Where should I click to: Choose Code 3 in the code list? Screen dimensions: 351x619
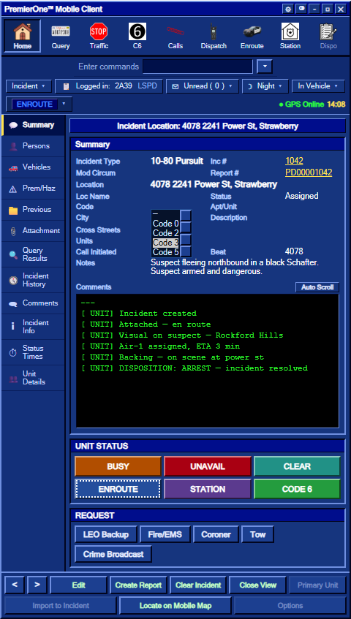165,243
